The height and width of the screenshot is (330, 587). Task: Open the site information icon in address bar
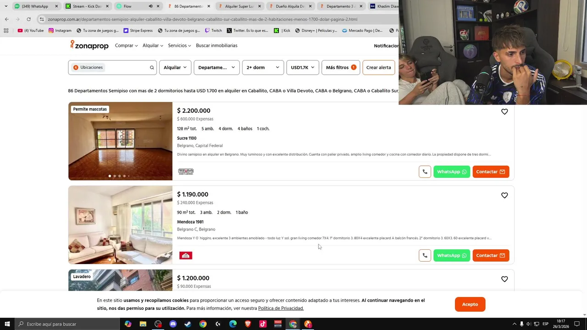[x=42, y=19]
